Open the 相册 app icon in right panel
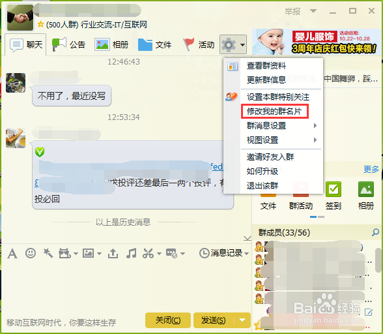The image size is (383, 334). pyautogui.click(x=366, y=189)
